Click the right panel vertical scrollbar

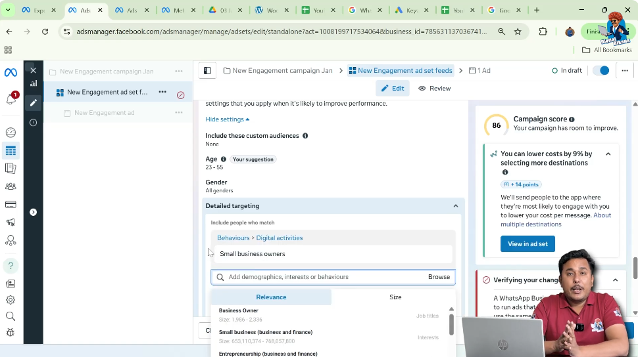pos(635,268)
